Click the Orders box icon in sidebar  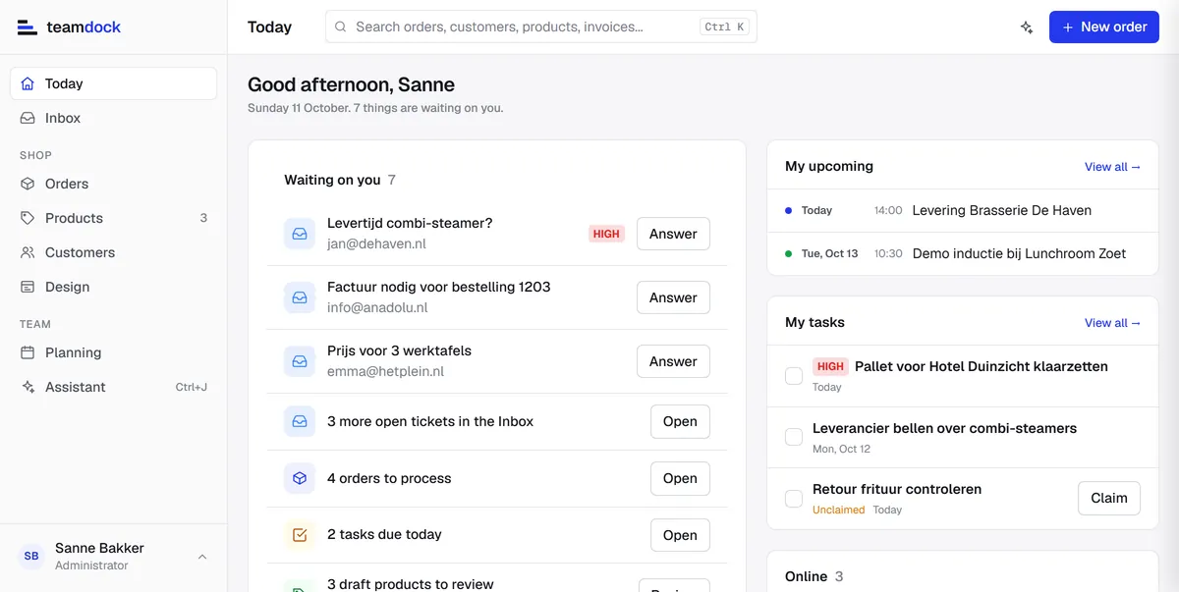28,184
